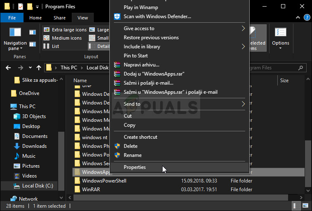Select Local Disk (C:) in navigation pane
The width and height of the screenshot is (312, 211).
coord(29,186)
